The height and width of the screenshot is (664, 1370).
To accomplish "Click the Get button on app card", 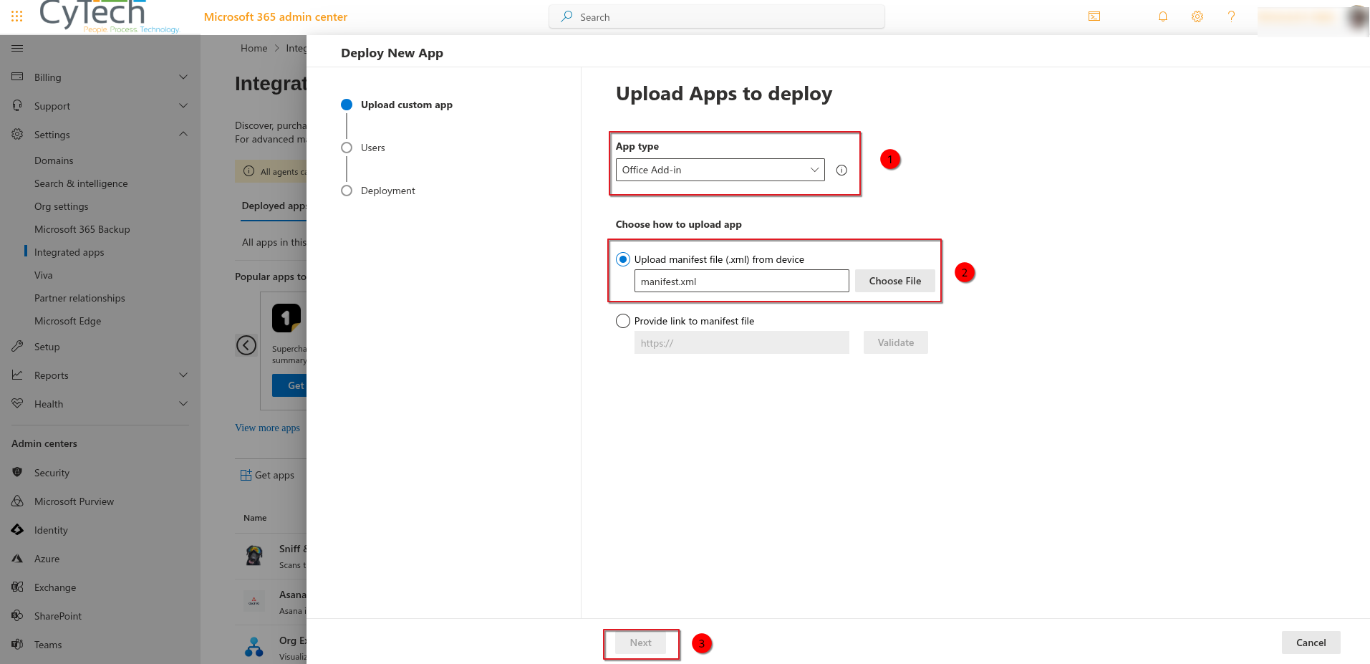I will tap(290, 385).
